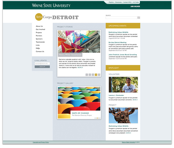Click the Project Stories heading
This screenshot has height=148, width=174.
coord(65,27)
